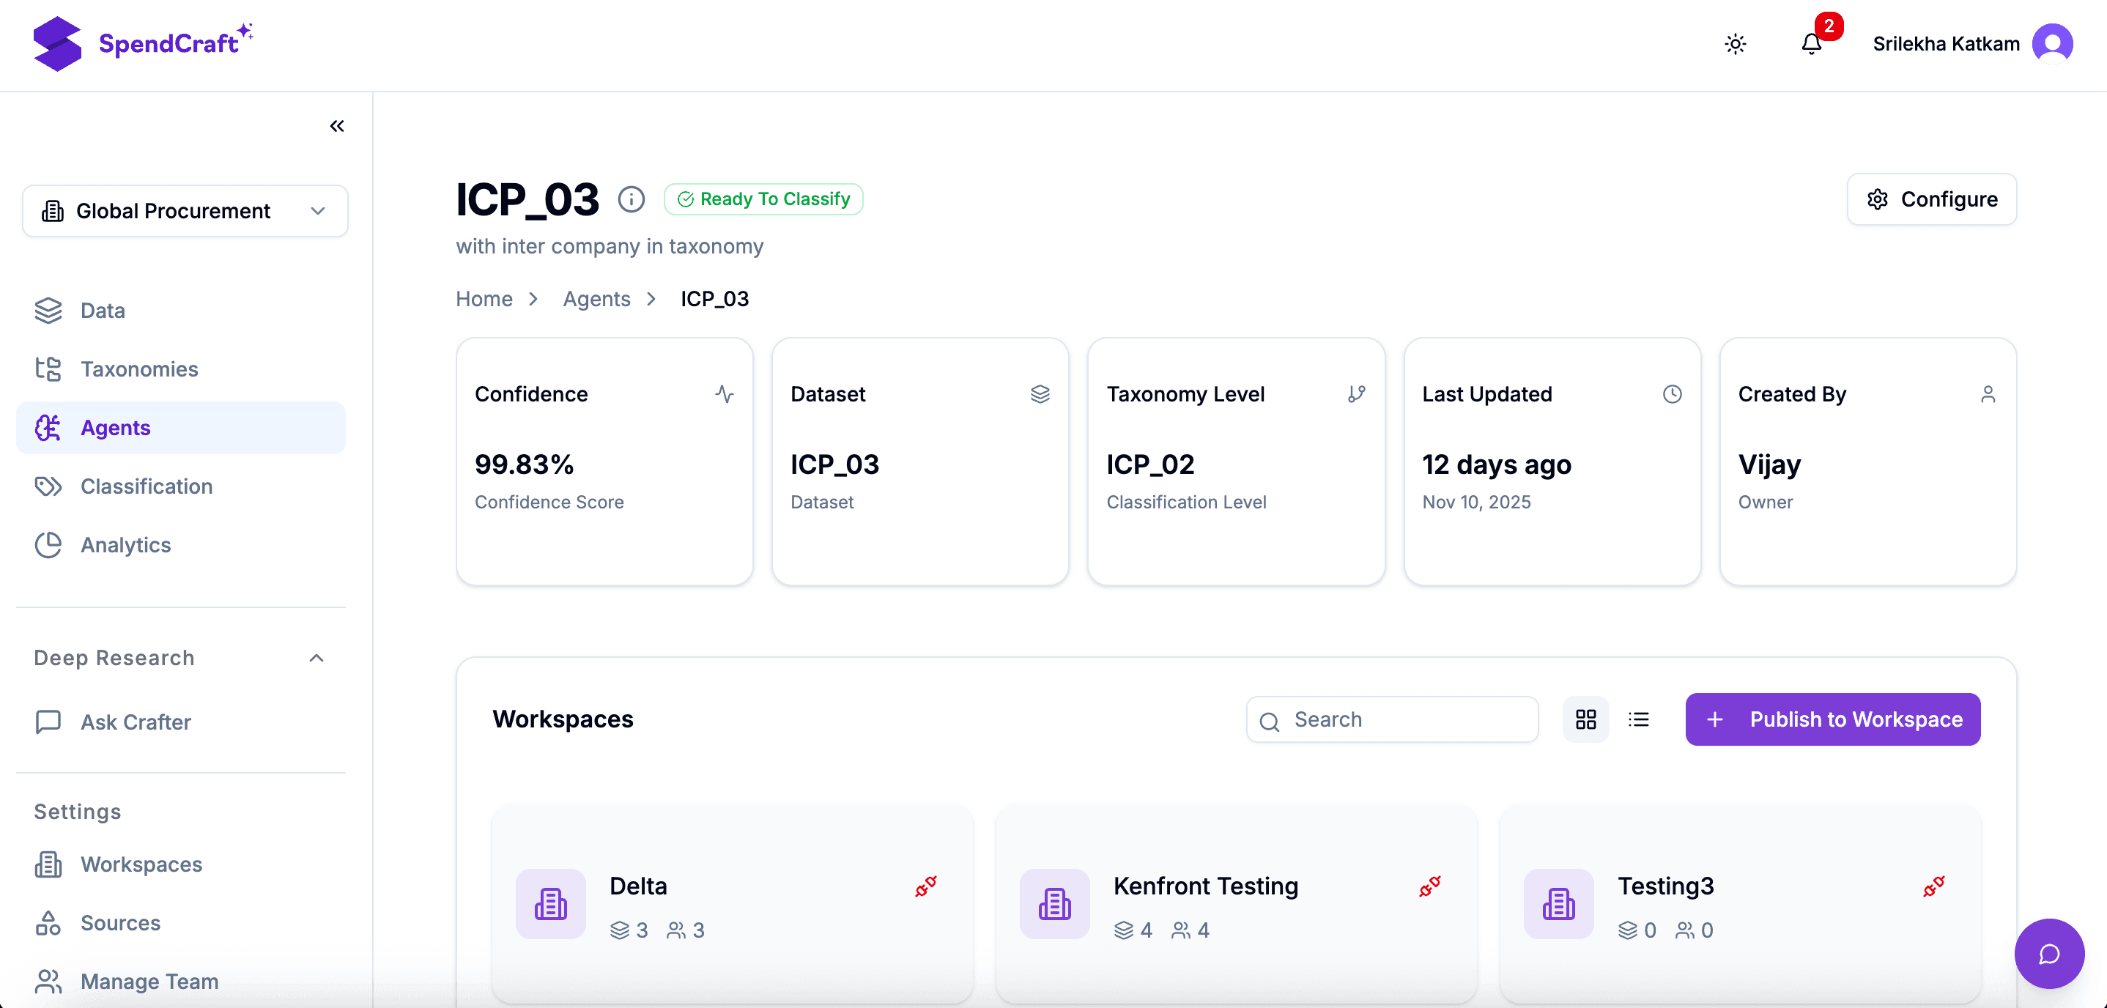Open the chat bubble in bottom right corner
This screenshot has width=2107, height=1008.
click(x=2049, y=954)
